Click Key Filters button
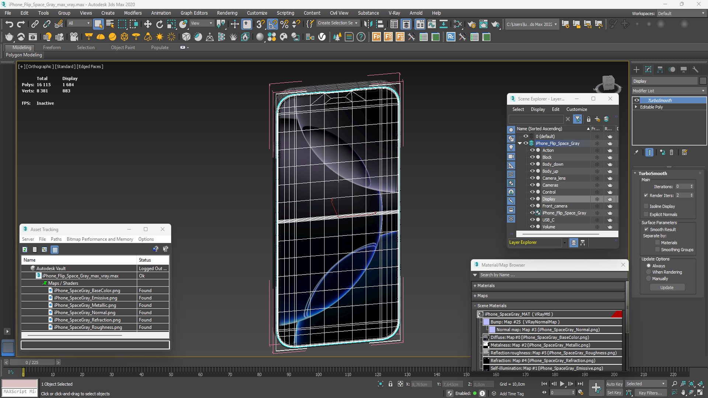Viewport: 708px width, 398px height. [651, 393]
